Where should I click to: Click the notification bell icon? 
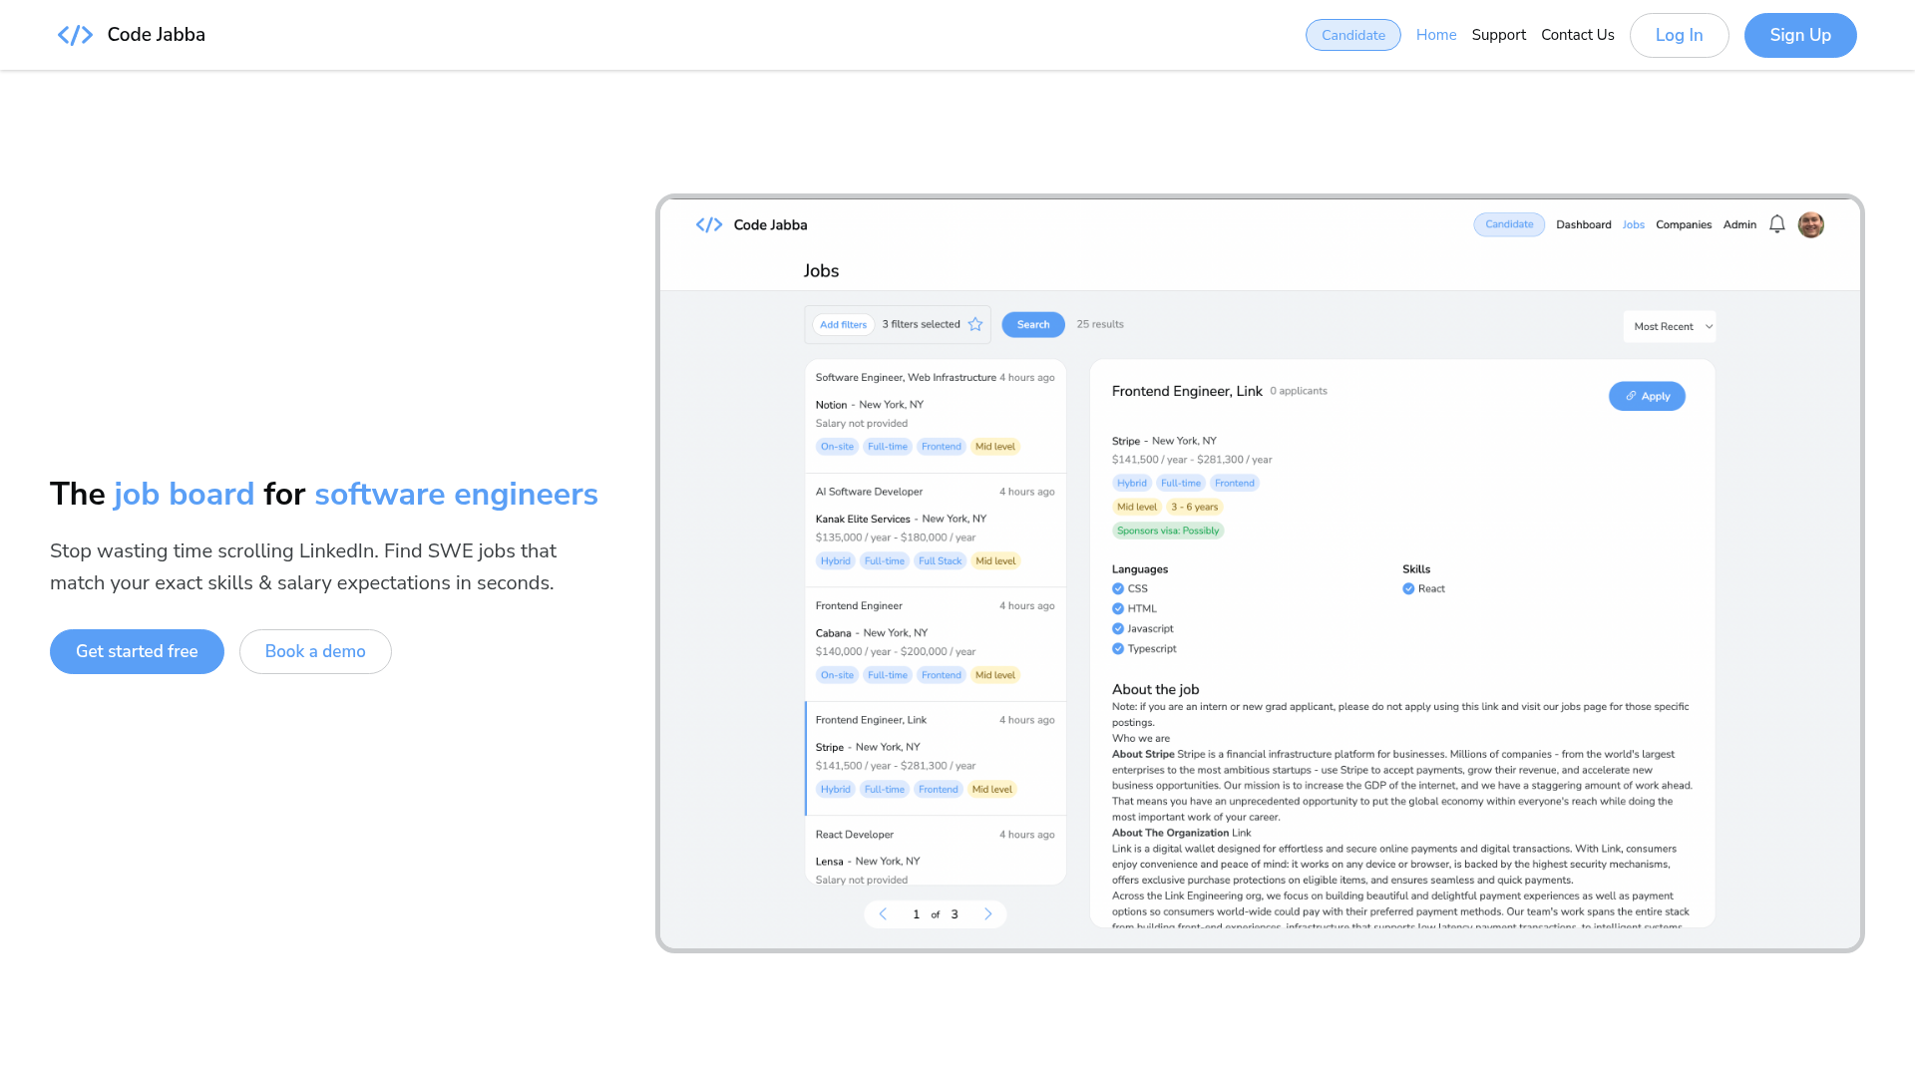pos(1776,224)
